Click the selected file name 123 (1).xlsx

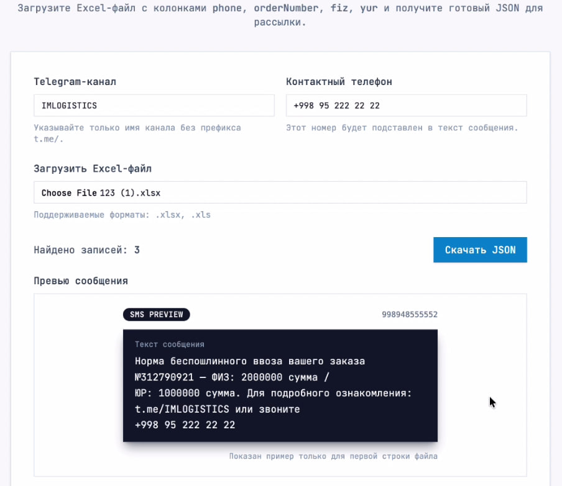(x=130, y=193)
